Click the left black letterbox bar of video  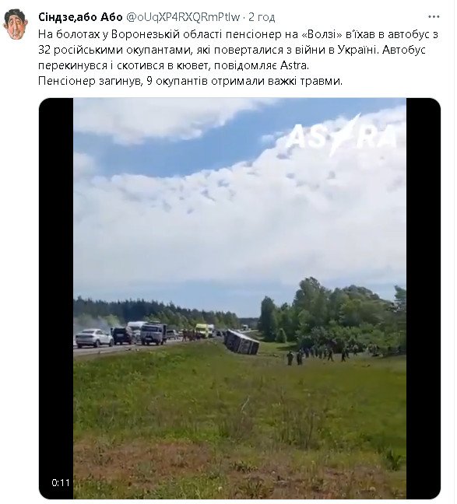coord(56,299)
